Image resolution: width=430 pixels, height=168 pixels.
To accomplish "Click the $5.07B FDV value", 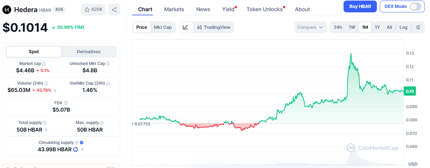I will tap(61, 110).
